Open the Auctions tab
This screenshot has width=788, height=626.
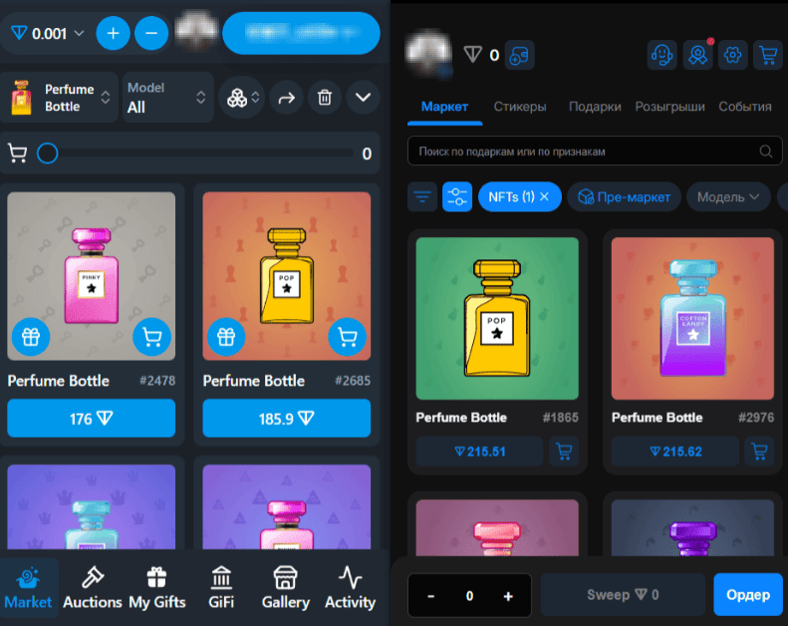93,588
